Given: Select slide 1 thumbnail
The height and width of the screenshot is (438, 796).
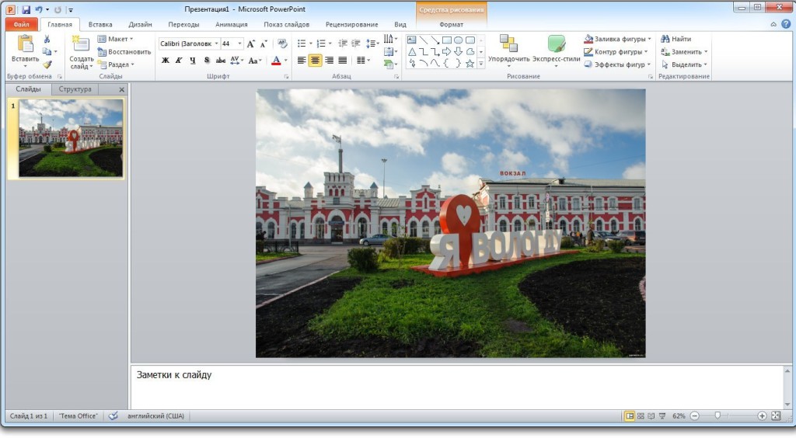Looking at the screenshot, I should pyautogui.click(x=71, y=138).
